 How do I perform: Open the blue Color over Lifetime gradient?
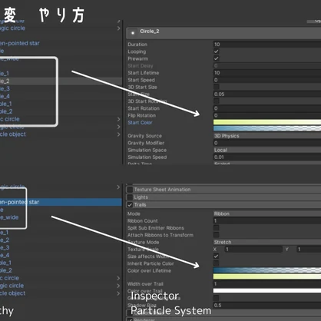tap(267, 270)
